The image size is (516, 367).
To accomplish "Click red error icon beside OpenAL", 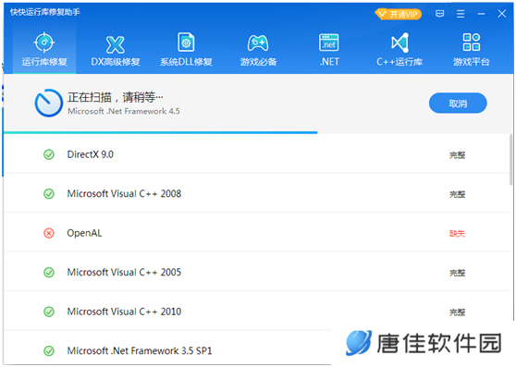I will (49, 233).
